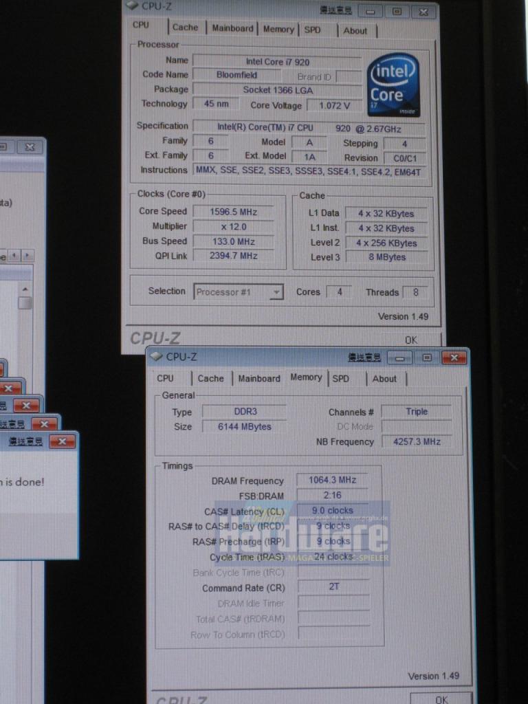Go to the SPD tab in the lower CPU-Z window
528x704 pixels.
[x=341, y=379]
